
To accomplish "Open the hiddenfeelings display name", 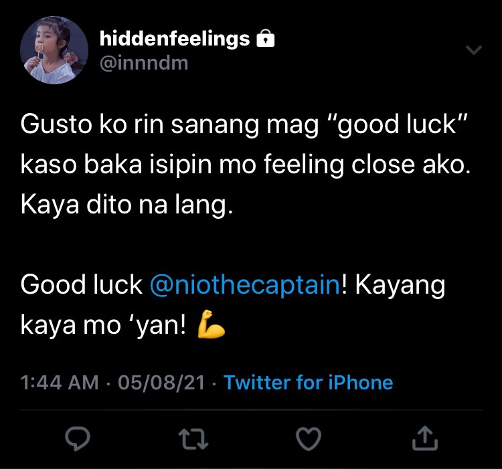I will [175, 39].
